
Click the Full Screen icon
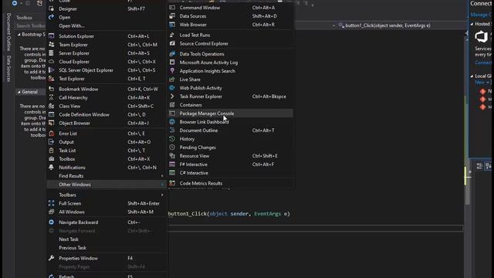(52, 203)
